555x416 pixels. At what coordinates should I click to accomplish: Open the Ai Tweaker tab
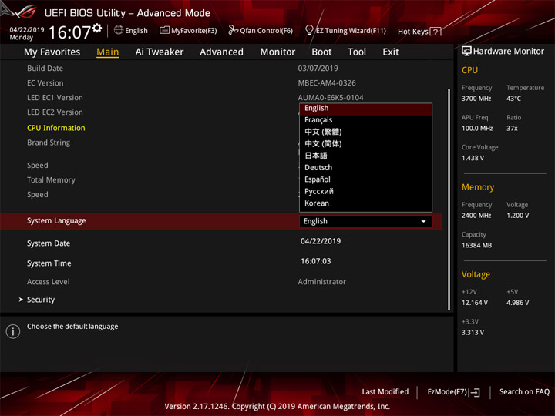coord(160,52)
